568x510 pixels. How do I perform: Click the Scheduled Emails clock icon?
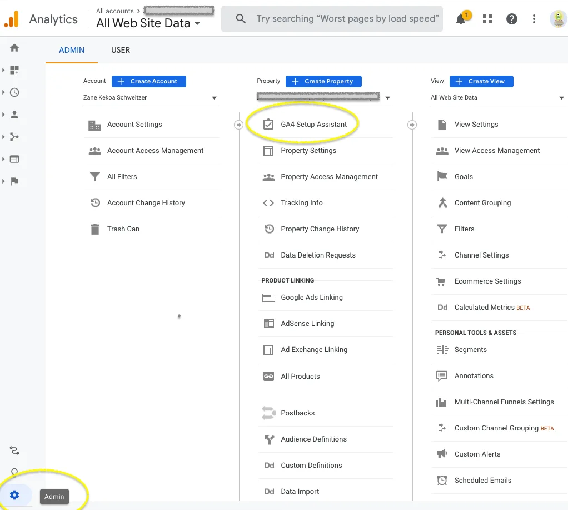pyautogui.click(x=442, y=481)
